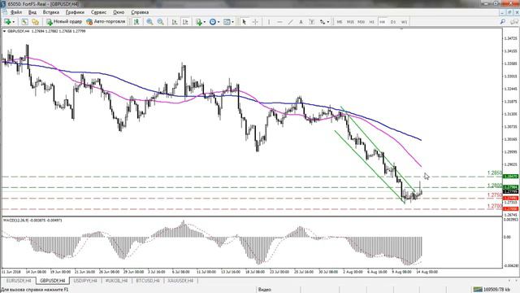520x293 pixels.
Task: Open the Вставка menu
Action: pos(50,12)
